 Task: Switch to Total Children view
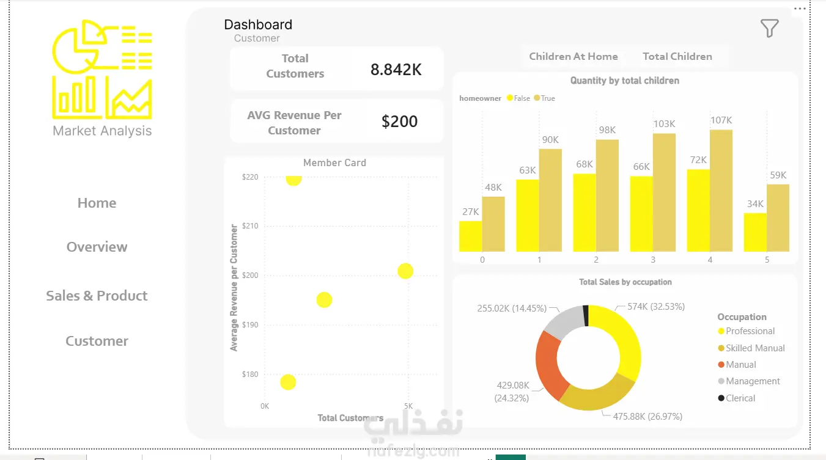[x=677, y=56]
